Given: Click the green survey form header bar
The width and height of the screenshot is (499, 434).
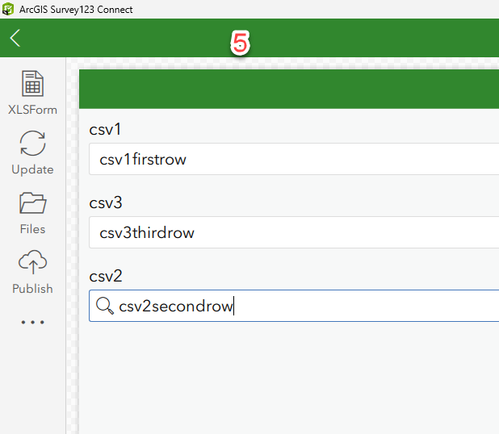Looking at the screenshot, I should (x=289, y=89).
